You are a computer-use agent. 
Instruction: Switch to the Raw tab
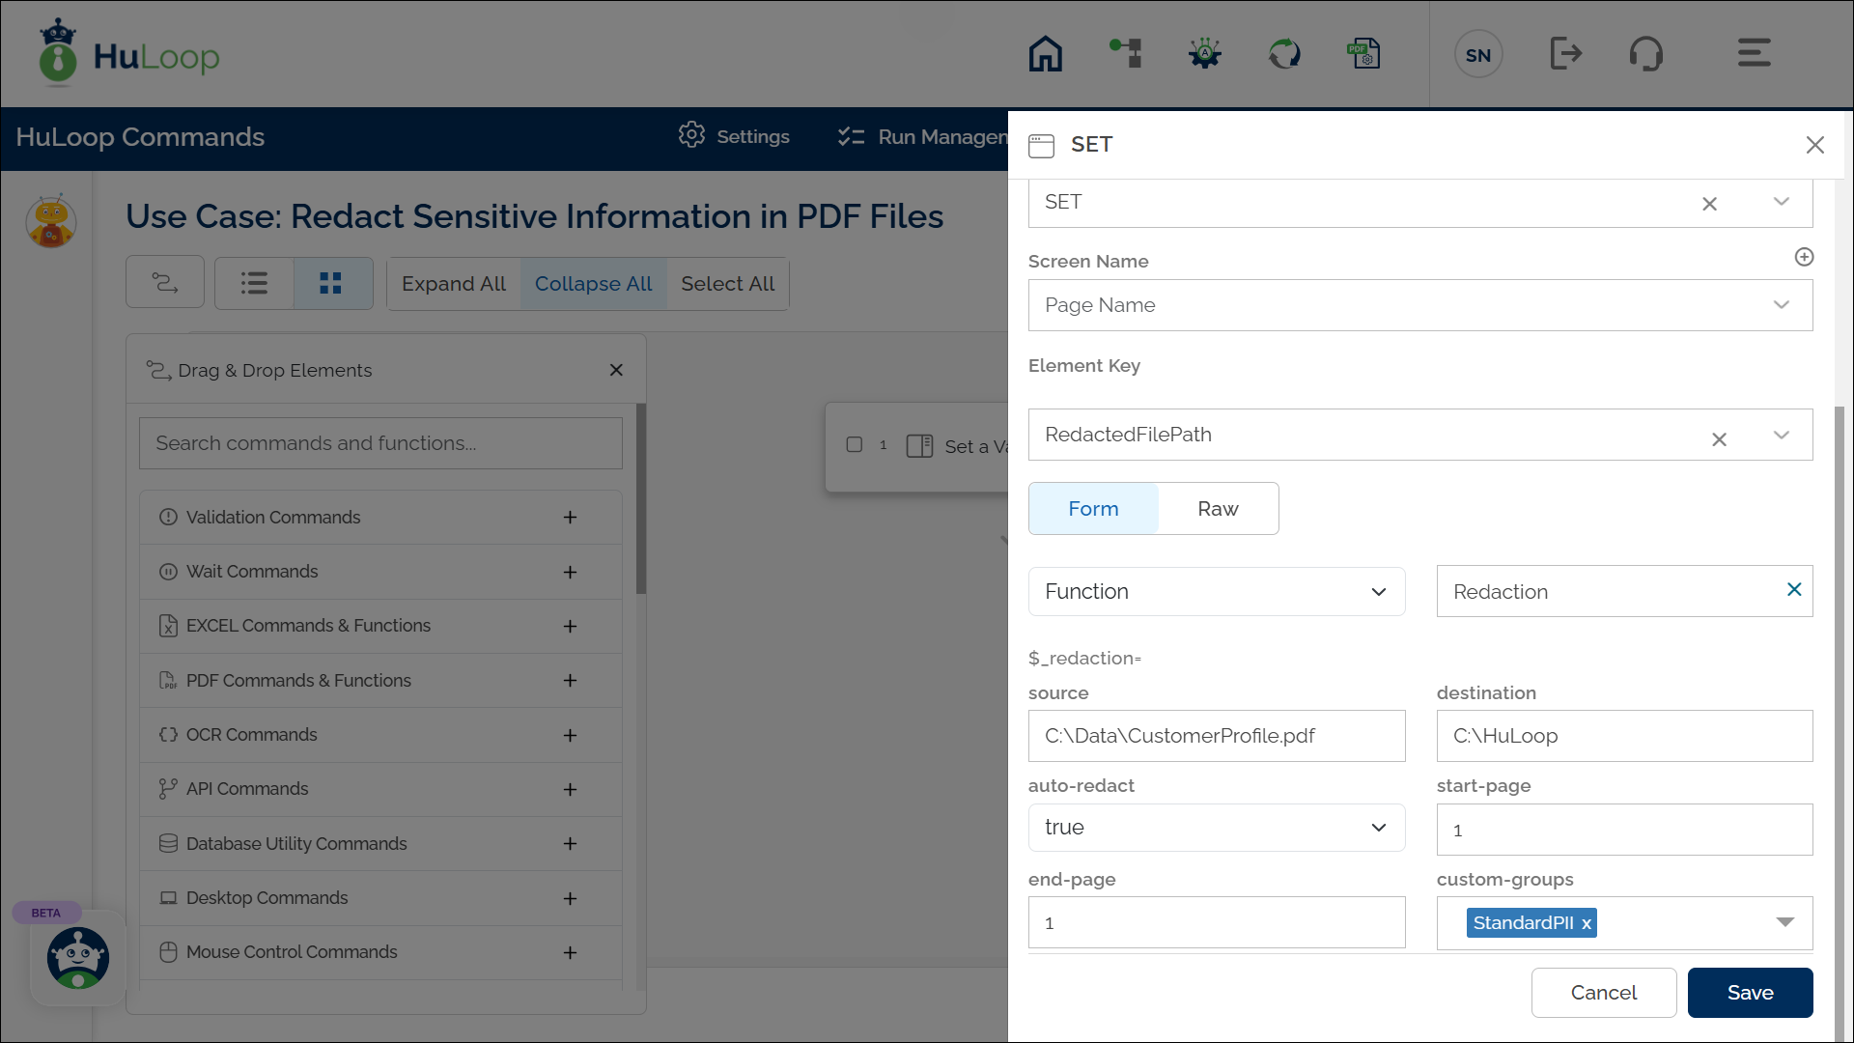[x=1218, y=509]
